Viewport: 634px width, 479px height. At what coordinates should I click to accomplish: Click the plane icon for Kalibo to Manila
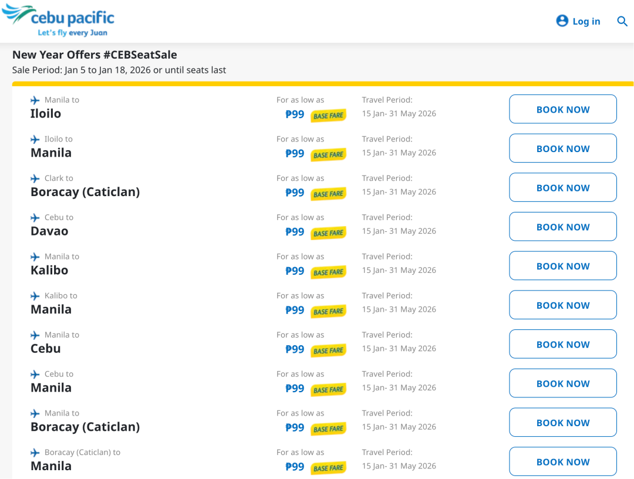[35, 296]
